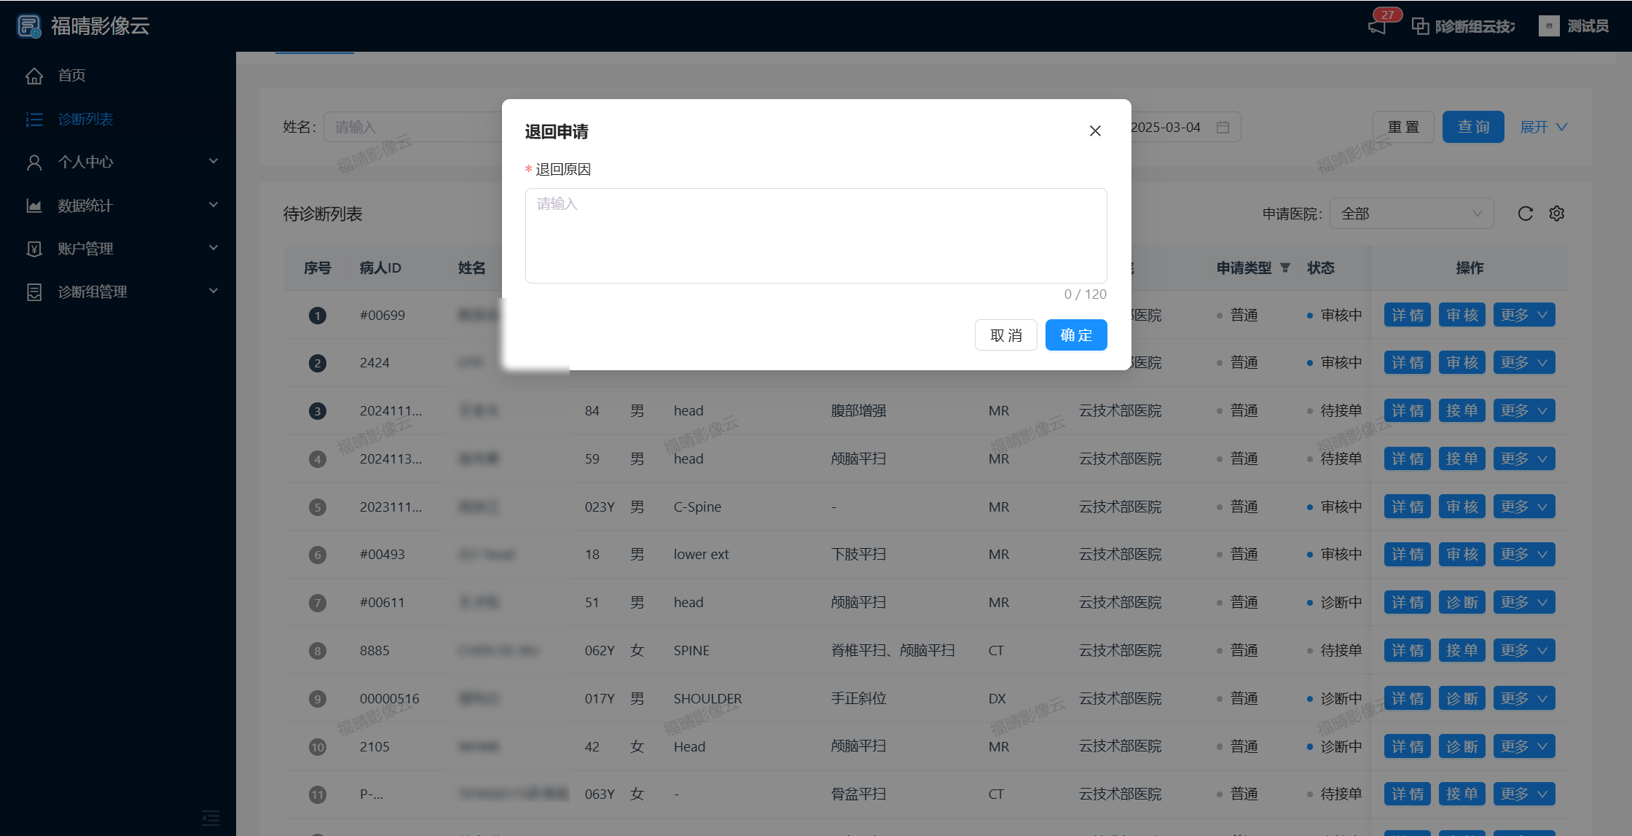The width and height of the screenshot is (1632, 836).
Task: Click the diagnosis group switch icon in header
Action: click(1420, 26)
